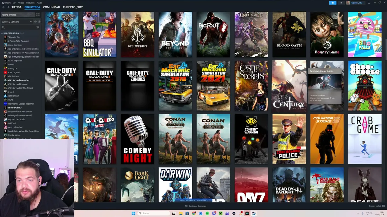Open the Choo-Choose game cover
The width and height of the screenshot is (387, 217).
pyautogui.click(x=365, y=86)
